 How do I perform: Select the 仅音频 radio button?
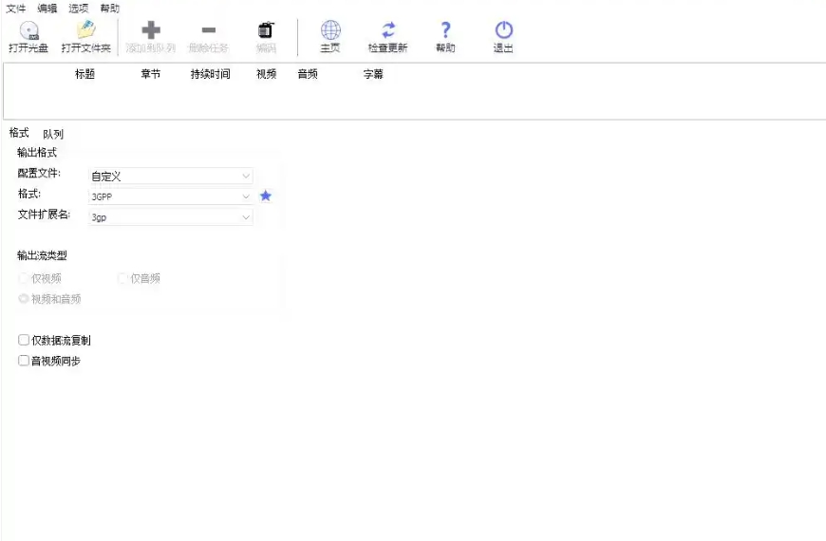(122, 278)
